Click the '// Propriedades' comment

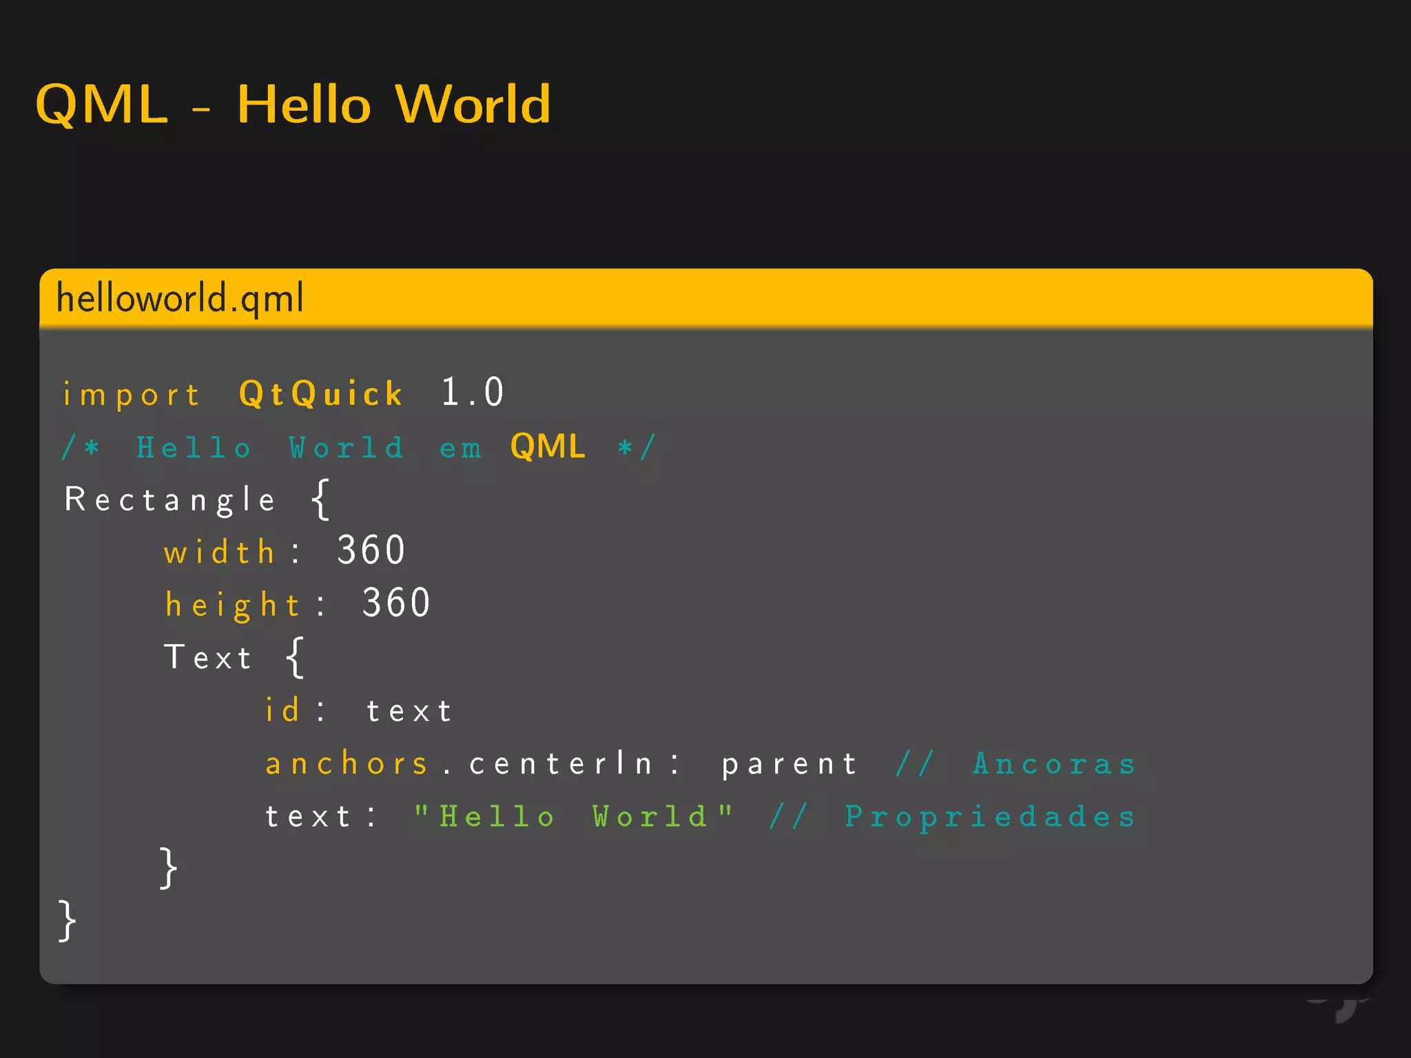click(x=952, y=817)
